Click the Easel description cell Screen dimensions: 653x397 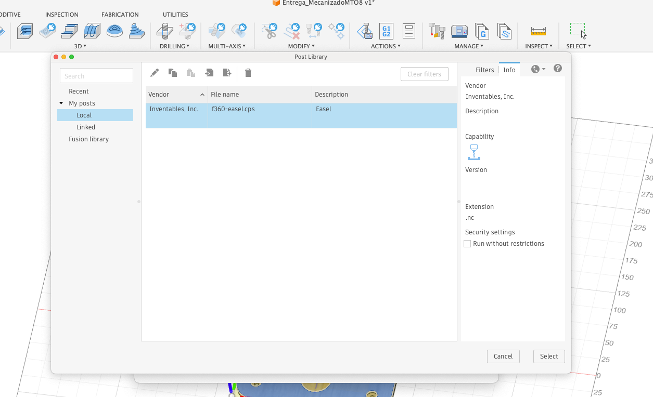[385, 115]
